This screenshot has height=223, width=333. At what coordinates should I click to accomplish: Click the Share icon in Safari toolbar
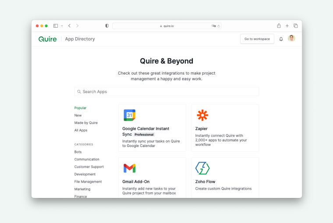coord(279,25)
